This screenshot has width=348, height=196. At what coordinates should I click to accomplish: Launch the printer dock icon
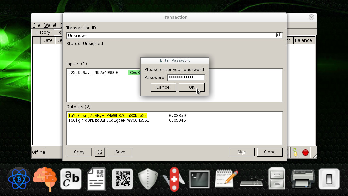303,179
